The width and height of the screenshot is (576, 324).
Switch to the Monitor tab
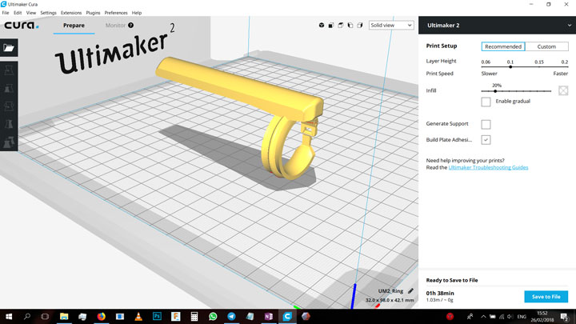click(x=115, y=26)
